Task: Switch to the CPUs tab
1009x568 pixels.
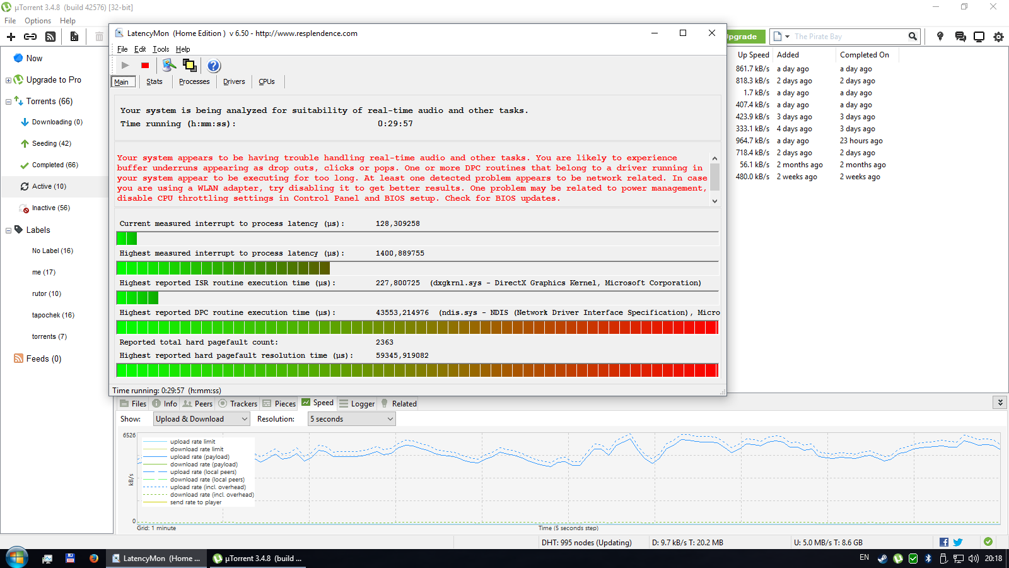Action: [x=267, y=81]
